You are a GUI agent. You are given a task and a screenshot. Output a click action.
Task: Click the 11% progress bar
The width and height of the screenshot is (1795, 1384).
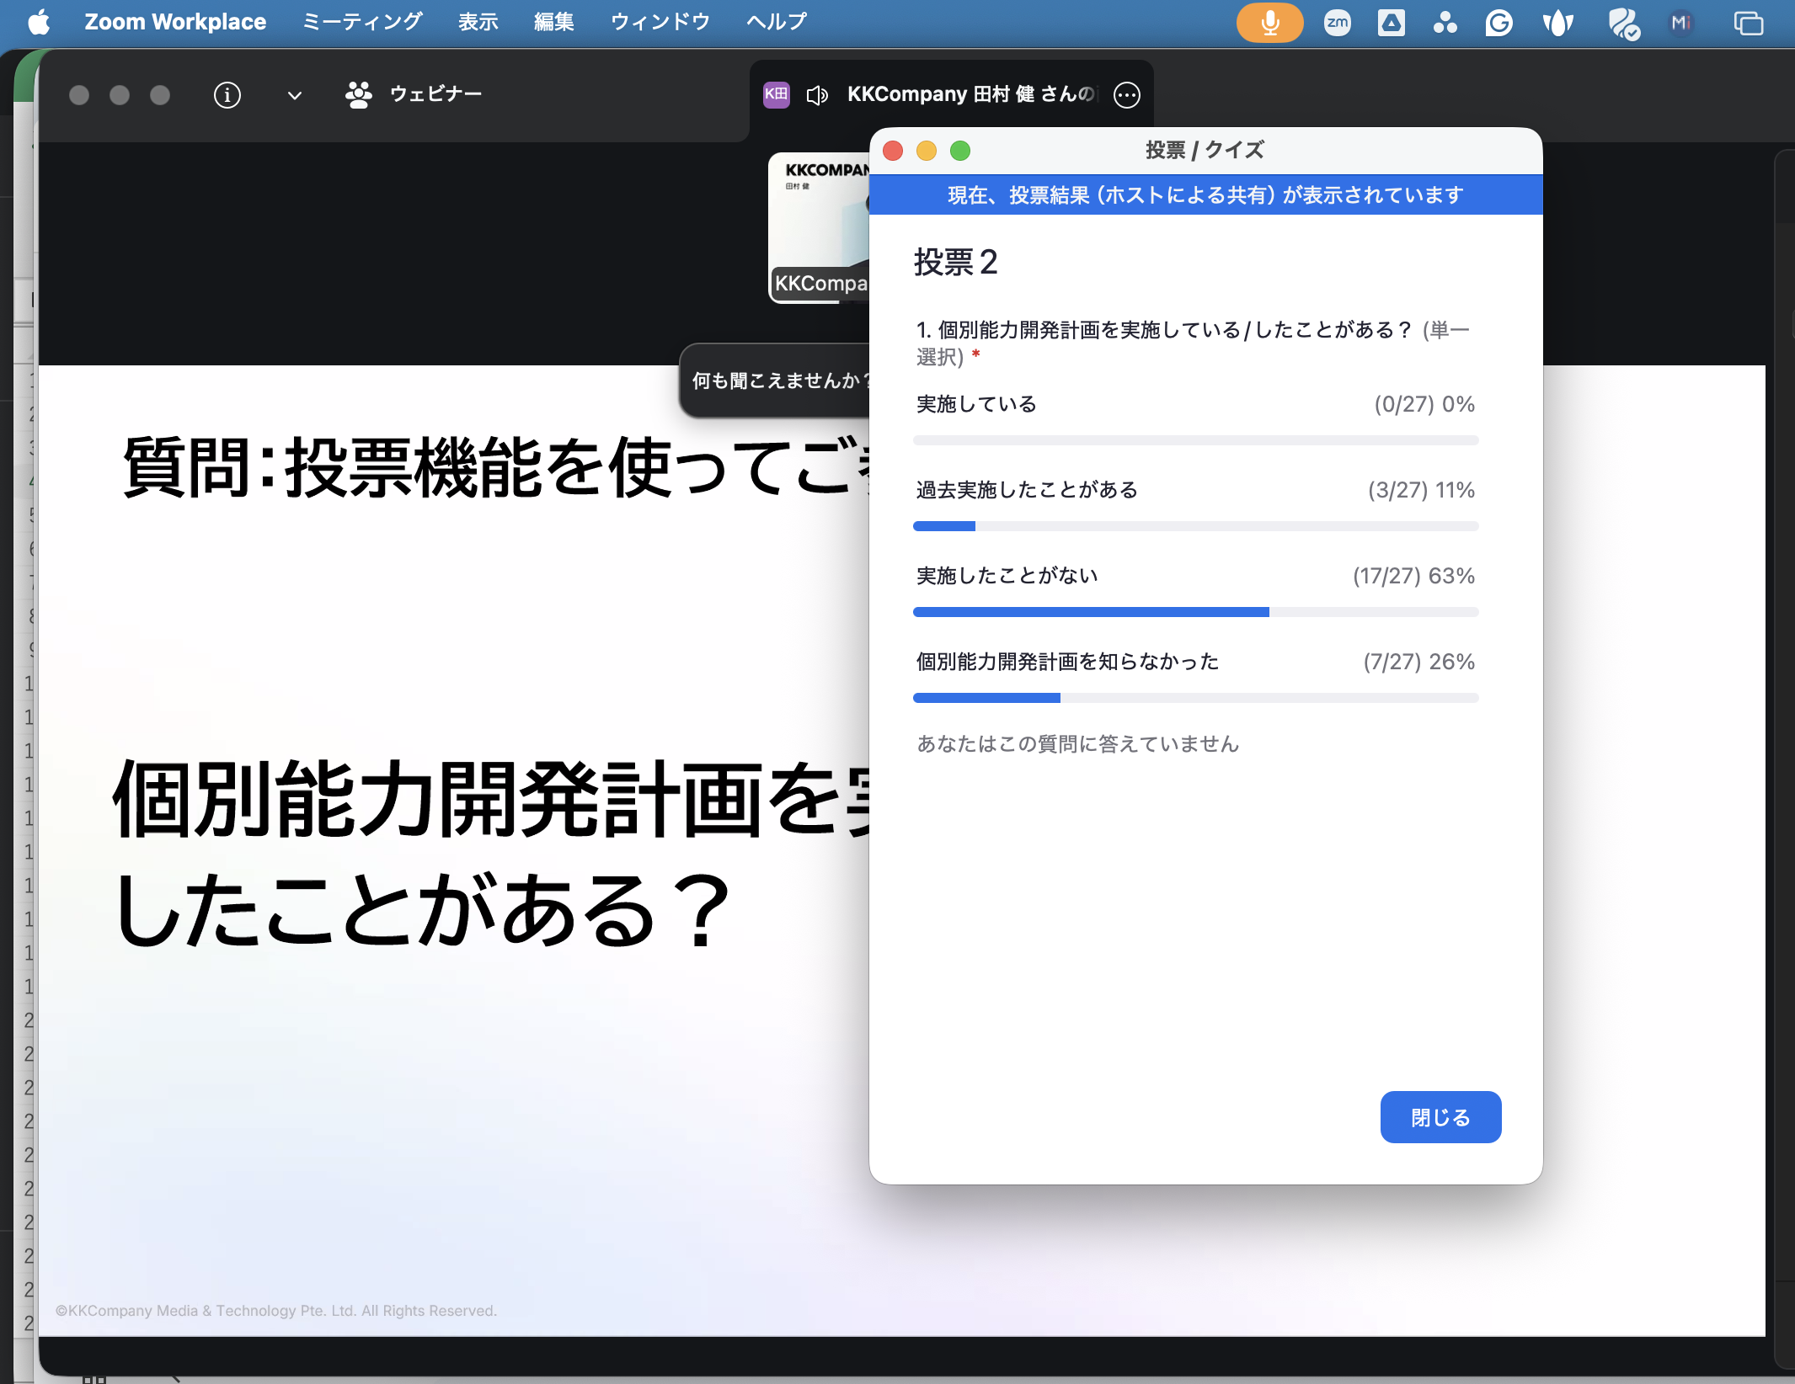(x=1196, y=526)
